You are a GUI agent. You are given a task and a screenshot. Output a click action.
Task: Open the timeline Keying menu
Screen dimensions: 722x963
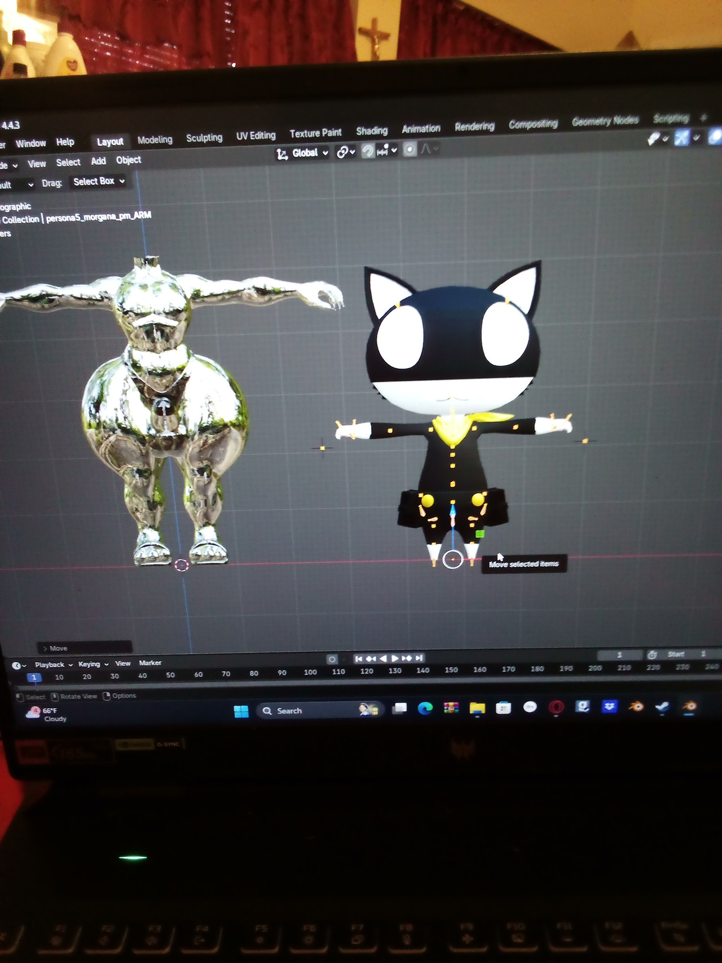coord(93,664)
